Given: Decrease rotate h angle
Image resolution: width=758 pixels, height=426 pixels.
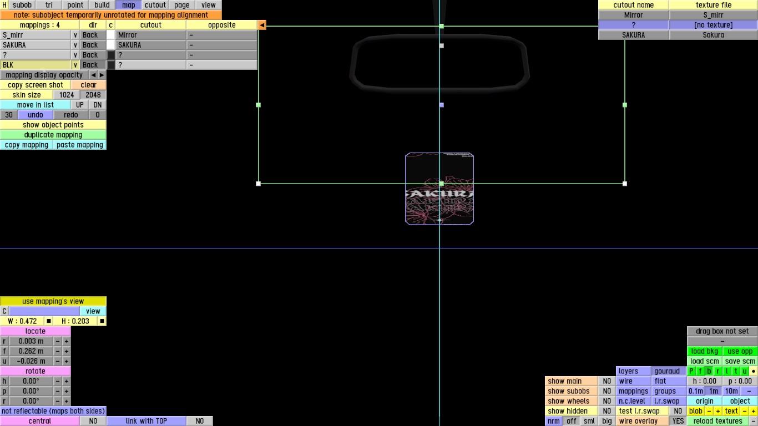Looking at the screenshot, I should pos(58,381).
